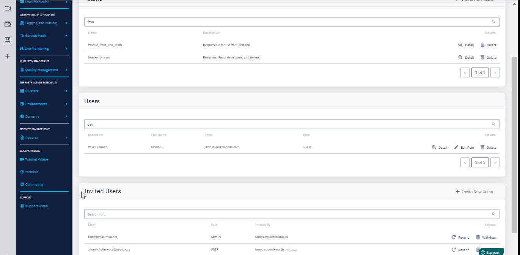
Task: Click the 'devcity-bruno' username cell
Action: pos(97,147)
